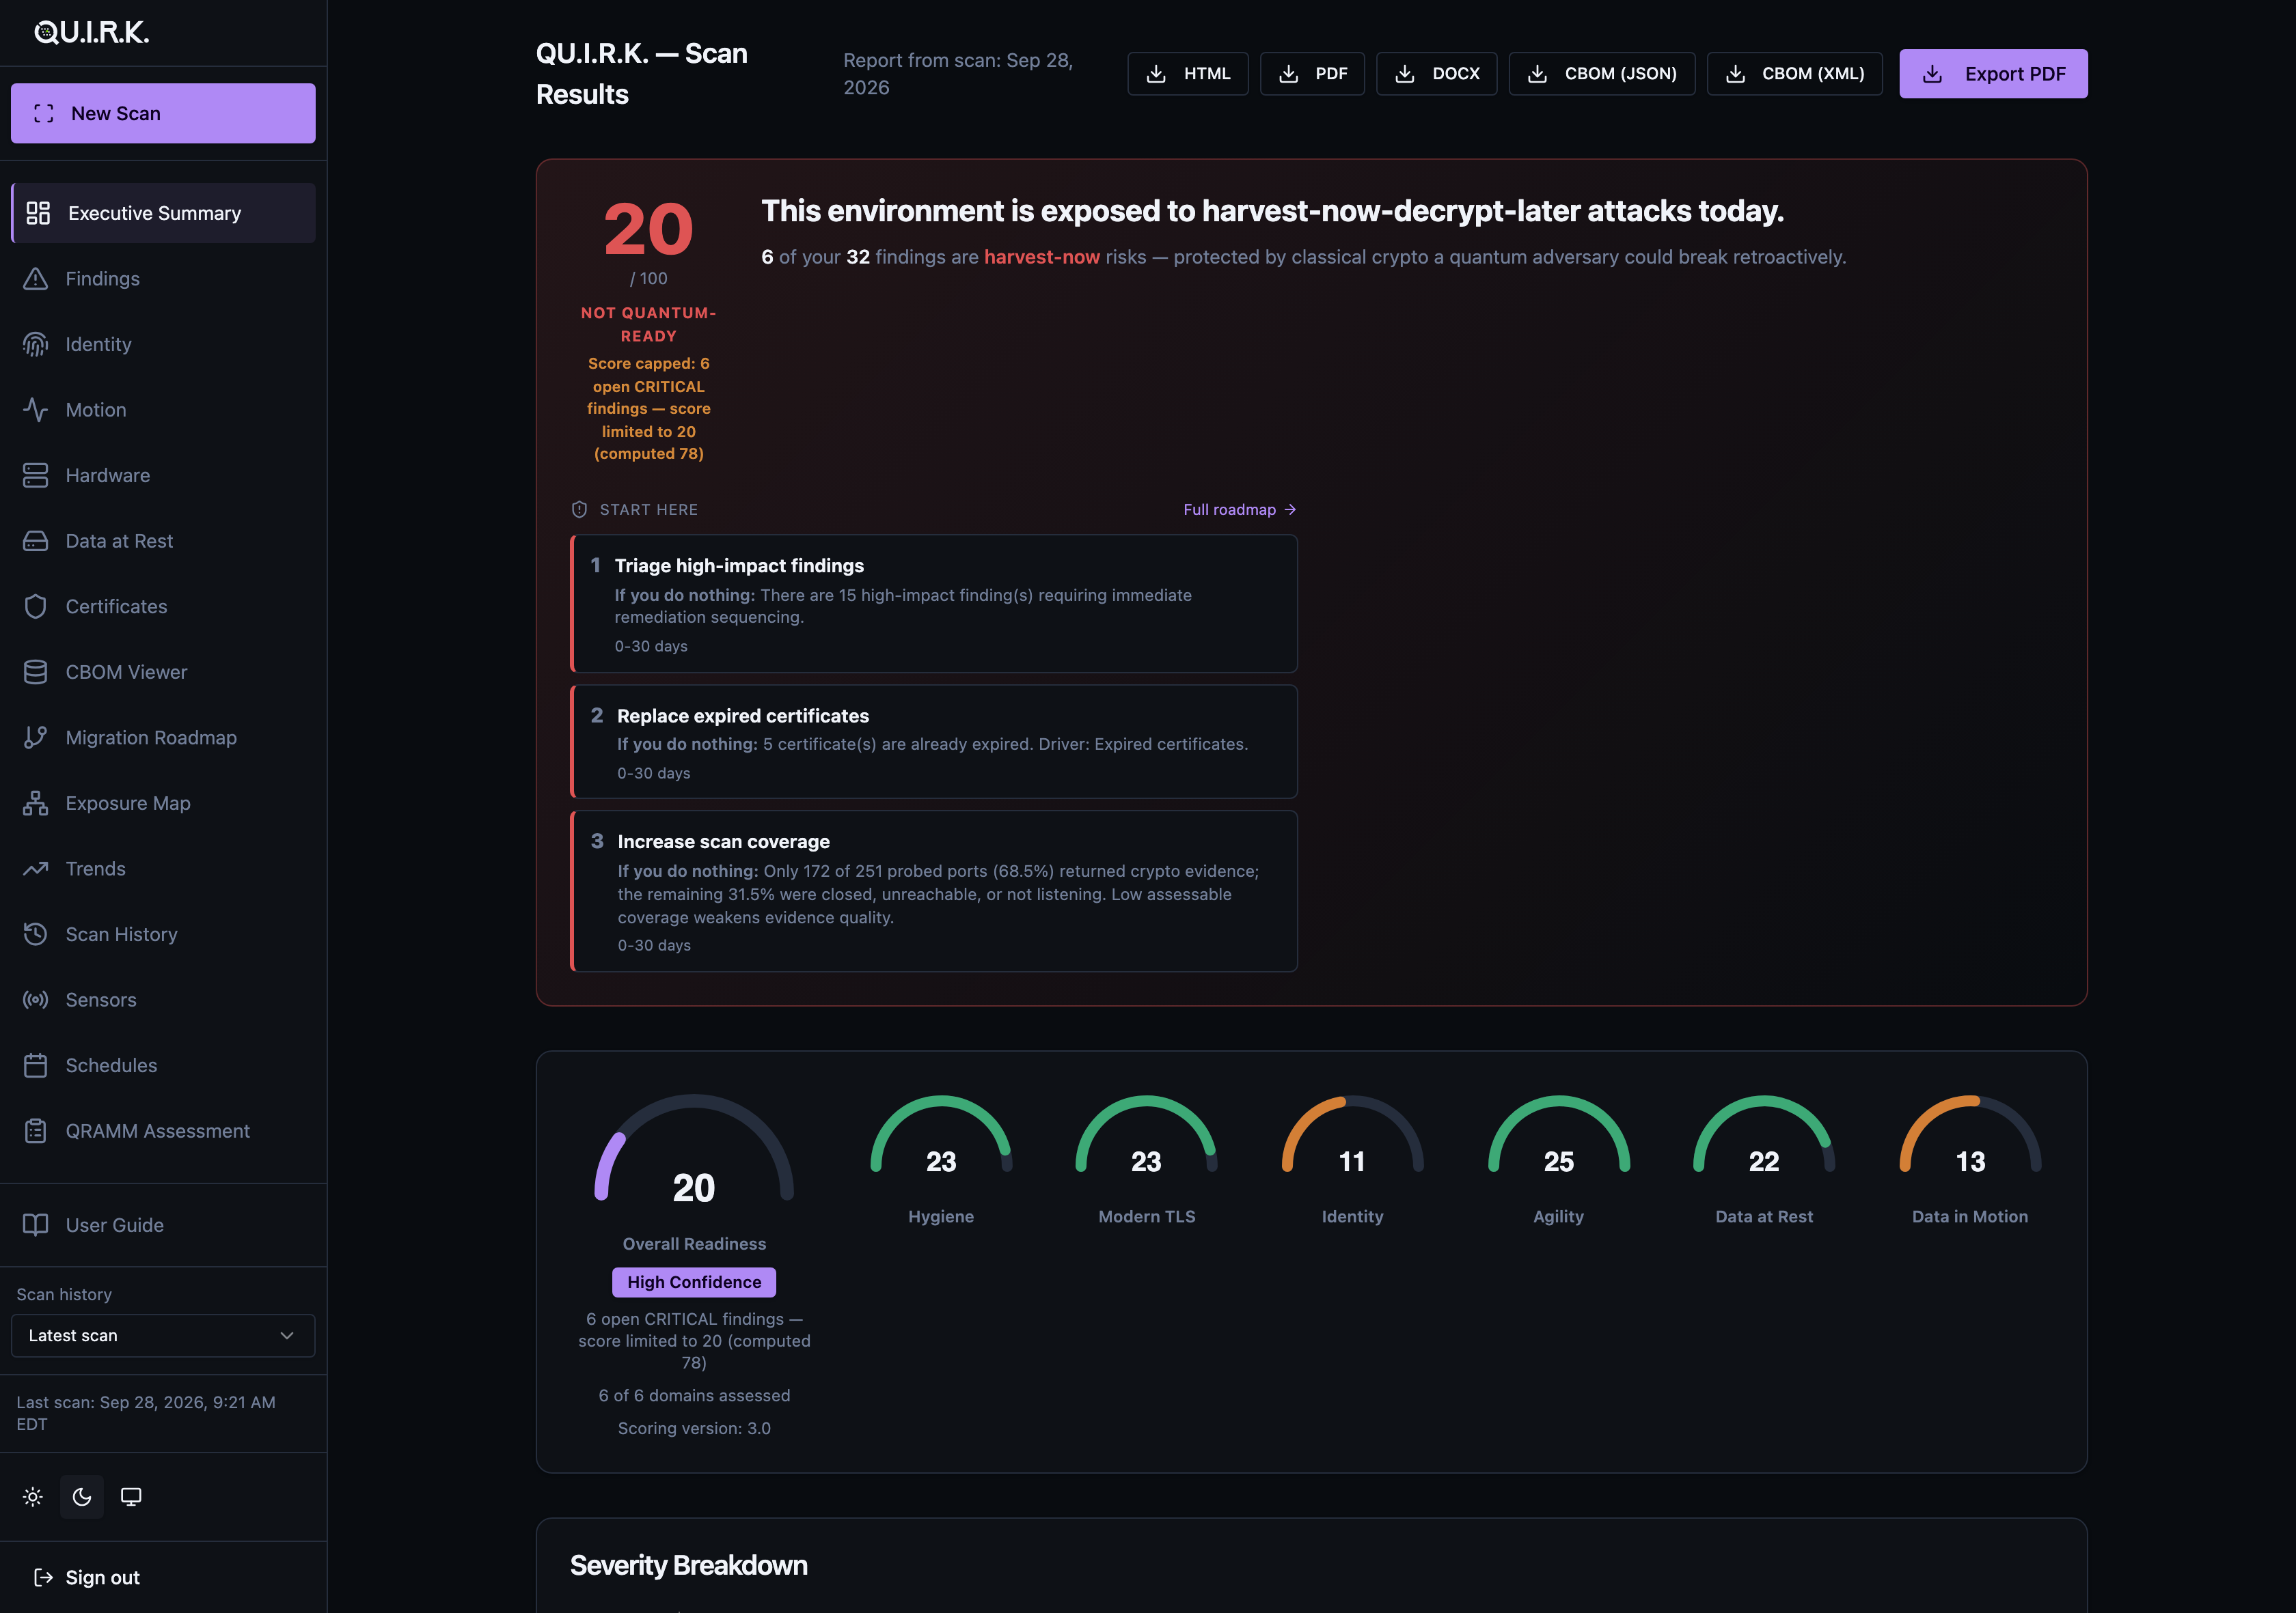
Task: Open the Scan History menu item
Action: click(x=163, y=934)
